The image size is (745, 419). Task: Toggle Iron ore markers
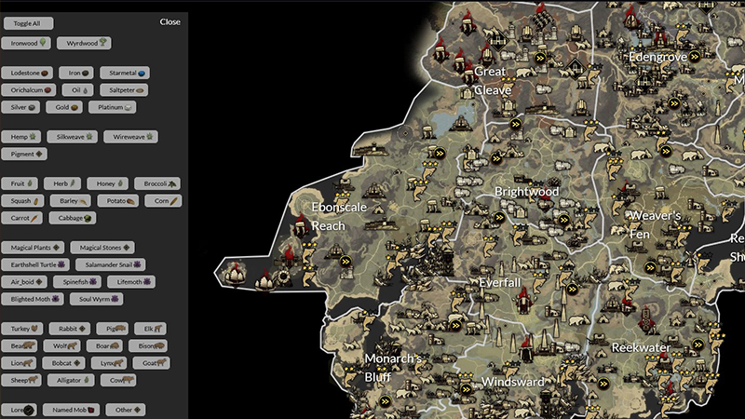coord(76,74)
